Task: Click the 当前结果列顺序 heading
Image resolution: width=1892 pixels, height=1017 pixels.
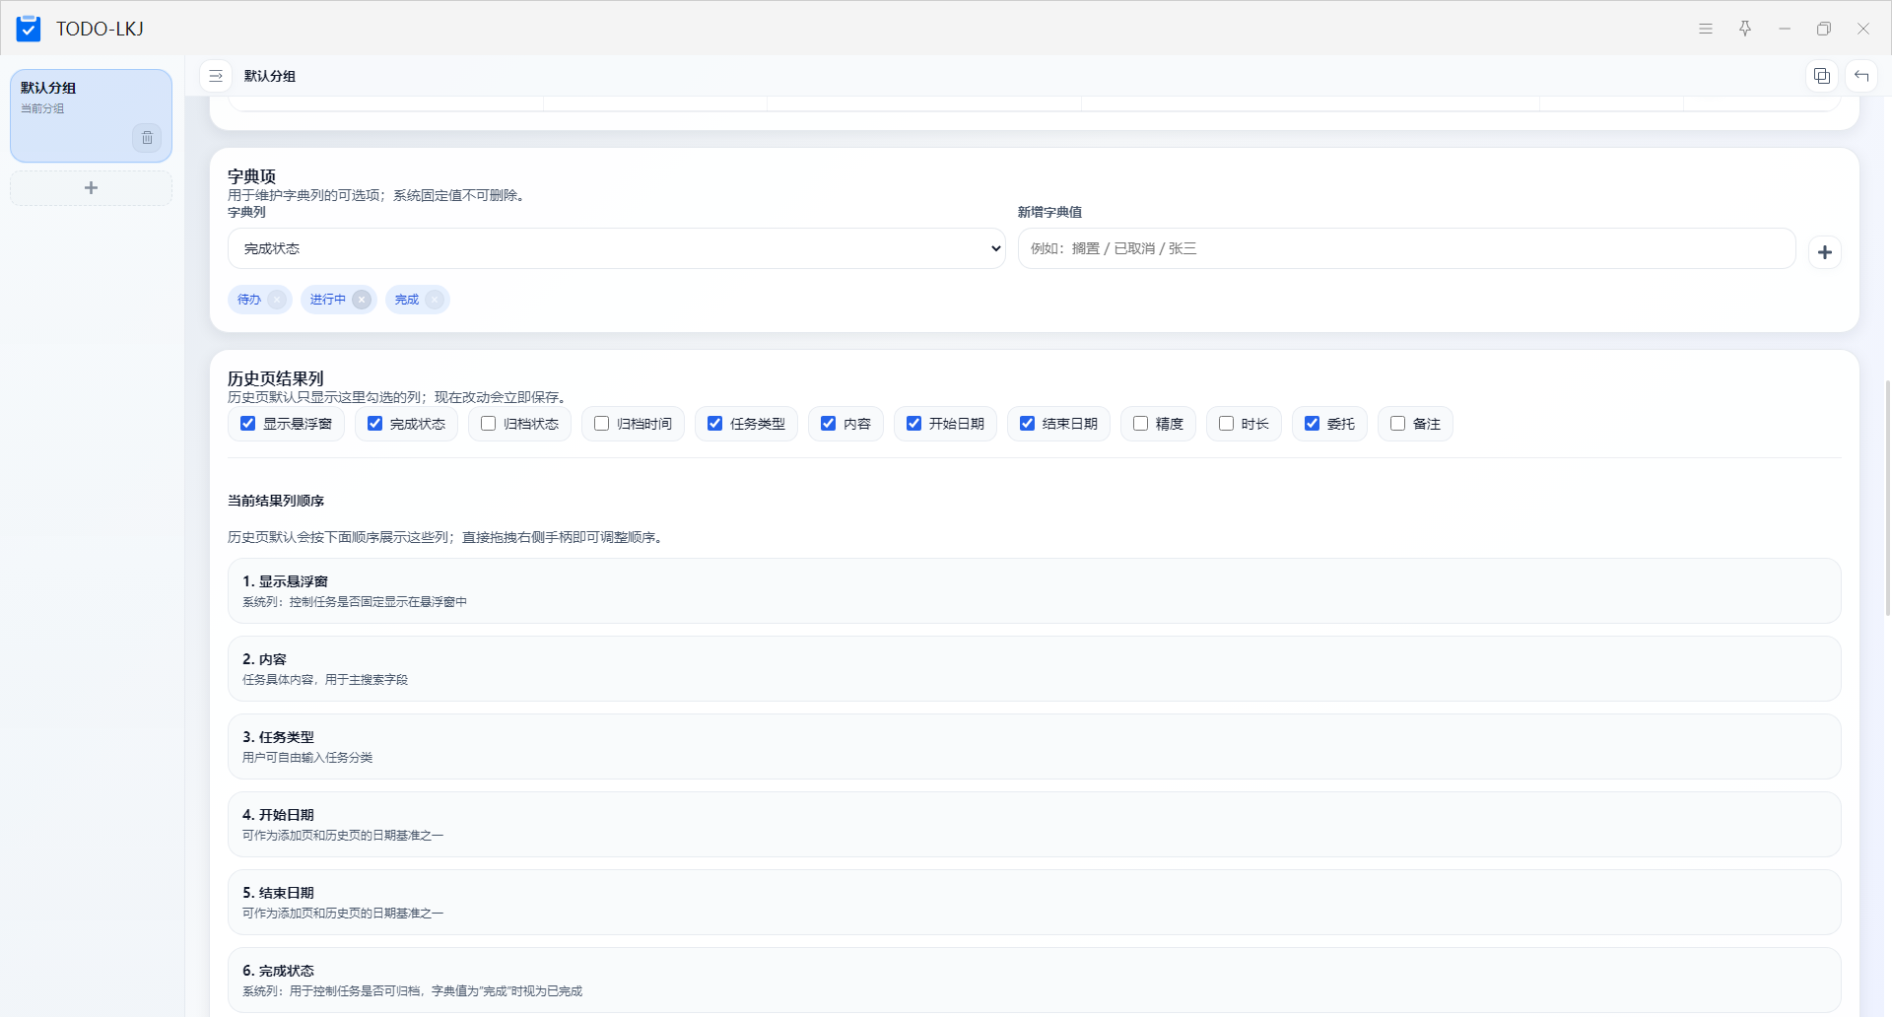Action: tap(276, 501)
